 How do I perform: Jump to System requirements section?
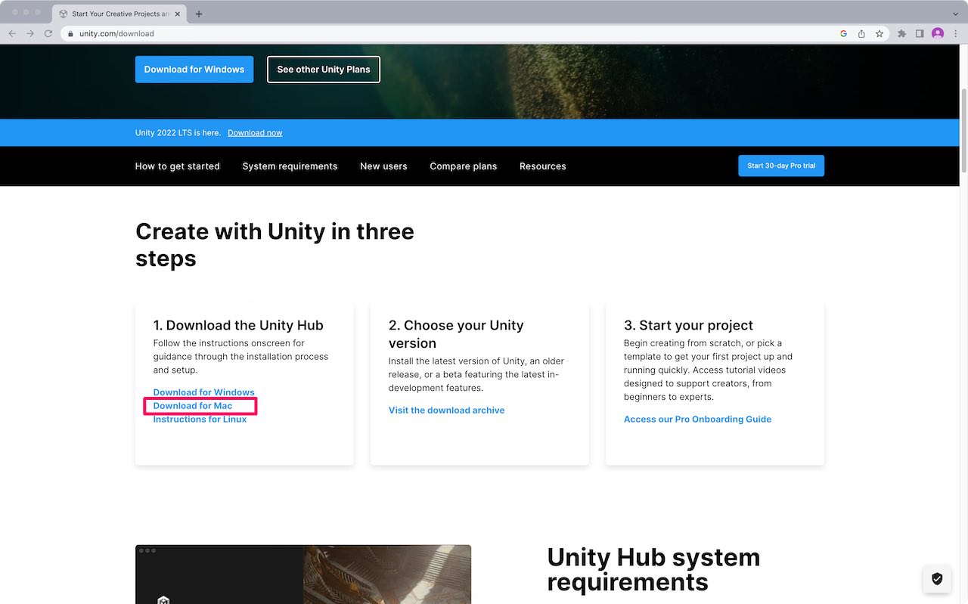pos(290,166)
